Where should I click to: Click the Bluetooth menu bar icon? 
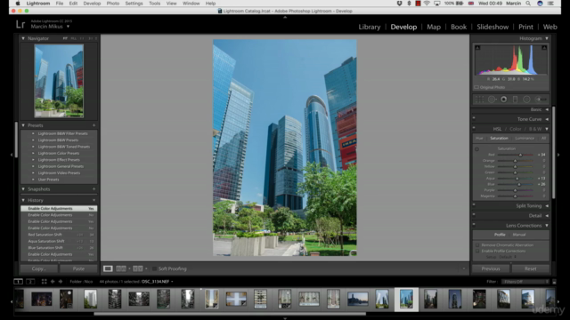tap(409, 4)
